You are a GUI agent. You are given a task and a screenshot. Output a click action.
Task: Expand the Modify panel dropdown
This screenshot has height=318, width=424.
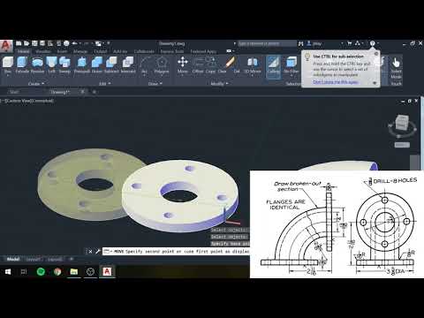click(x=219, y=84)
